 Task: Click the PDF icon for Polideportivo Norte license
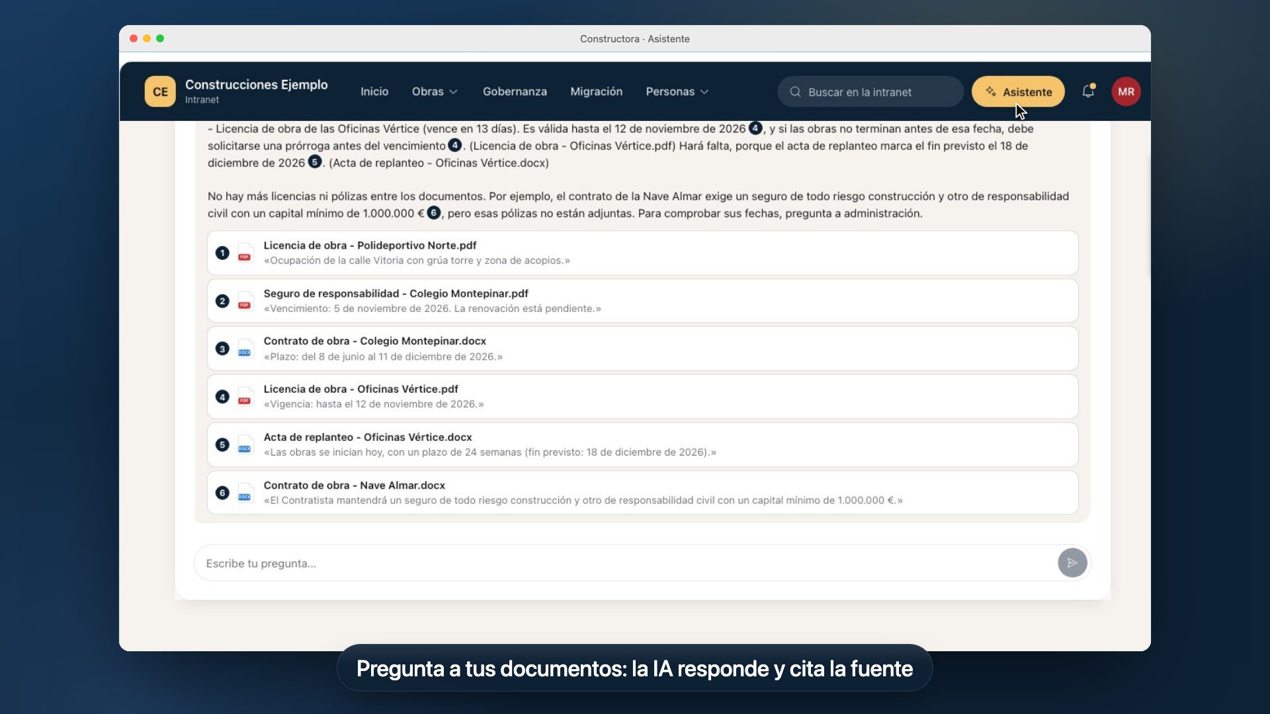pyautogui.click(x=245, y=253)
